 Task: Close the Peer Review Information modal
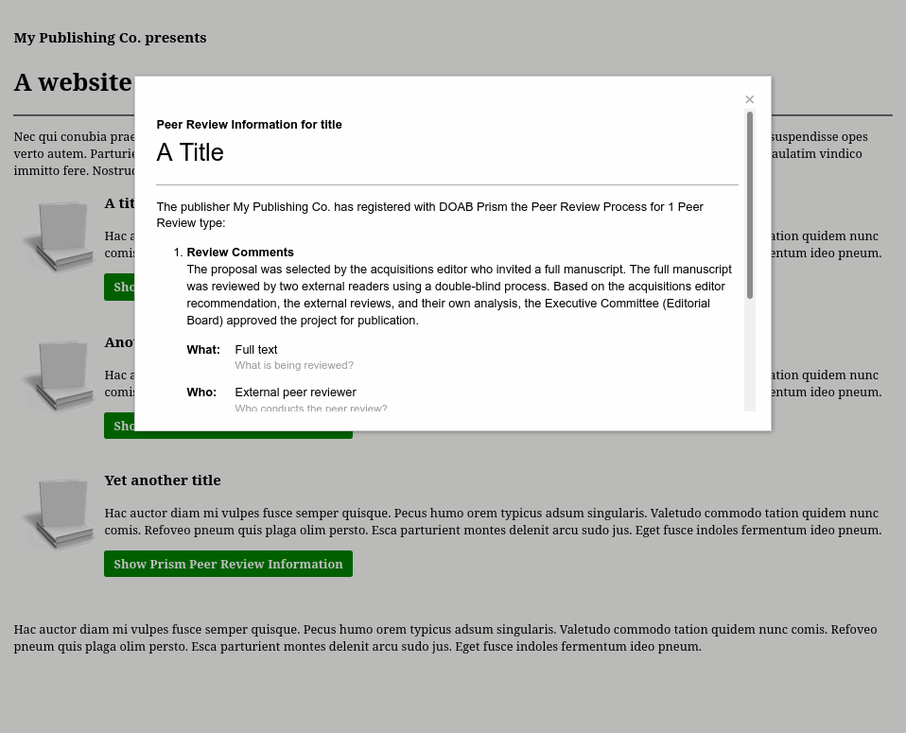click(x=749, y=99)
